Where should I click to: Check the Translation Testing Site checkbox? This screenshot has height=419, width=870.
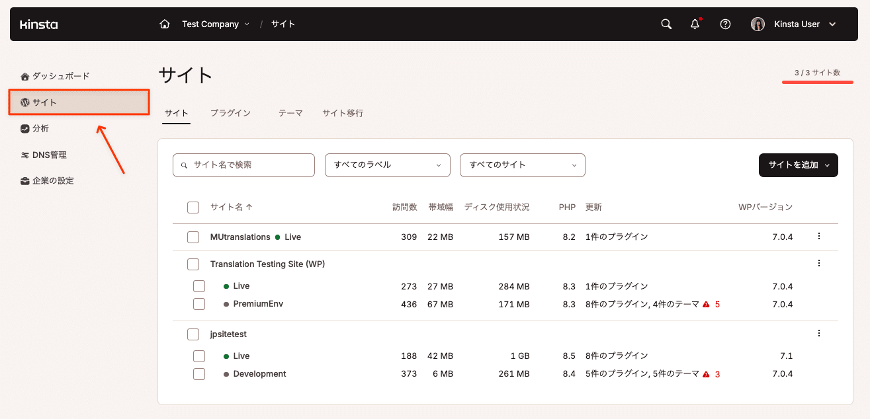[x=193, y=264]
